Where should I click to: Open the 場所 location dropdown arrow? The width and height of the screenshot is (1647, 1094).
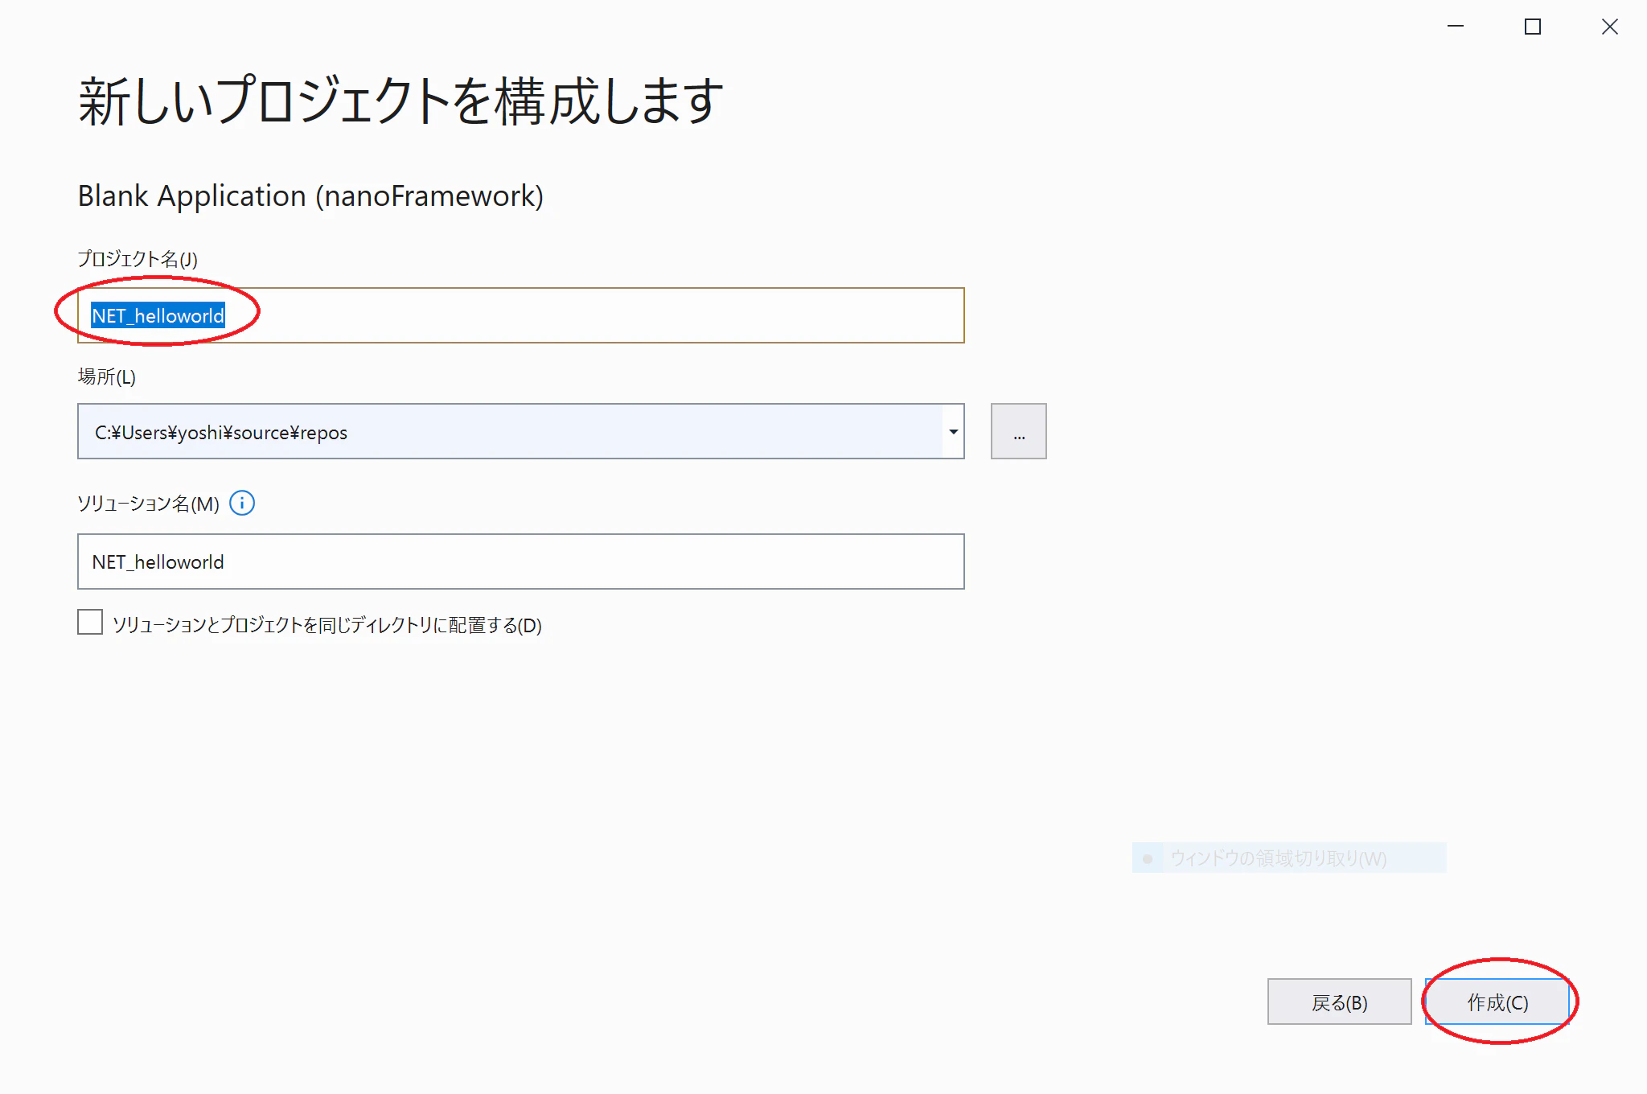pos(953,432)
